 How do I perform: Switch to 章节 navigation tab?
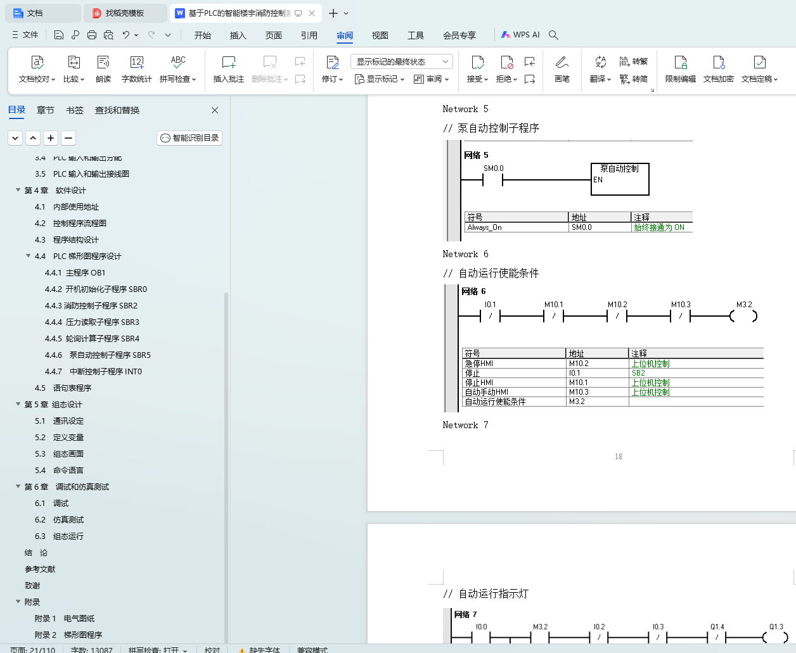[46, 110]
